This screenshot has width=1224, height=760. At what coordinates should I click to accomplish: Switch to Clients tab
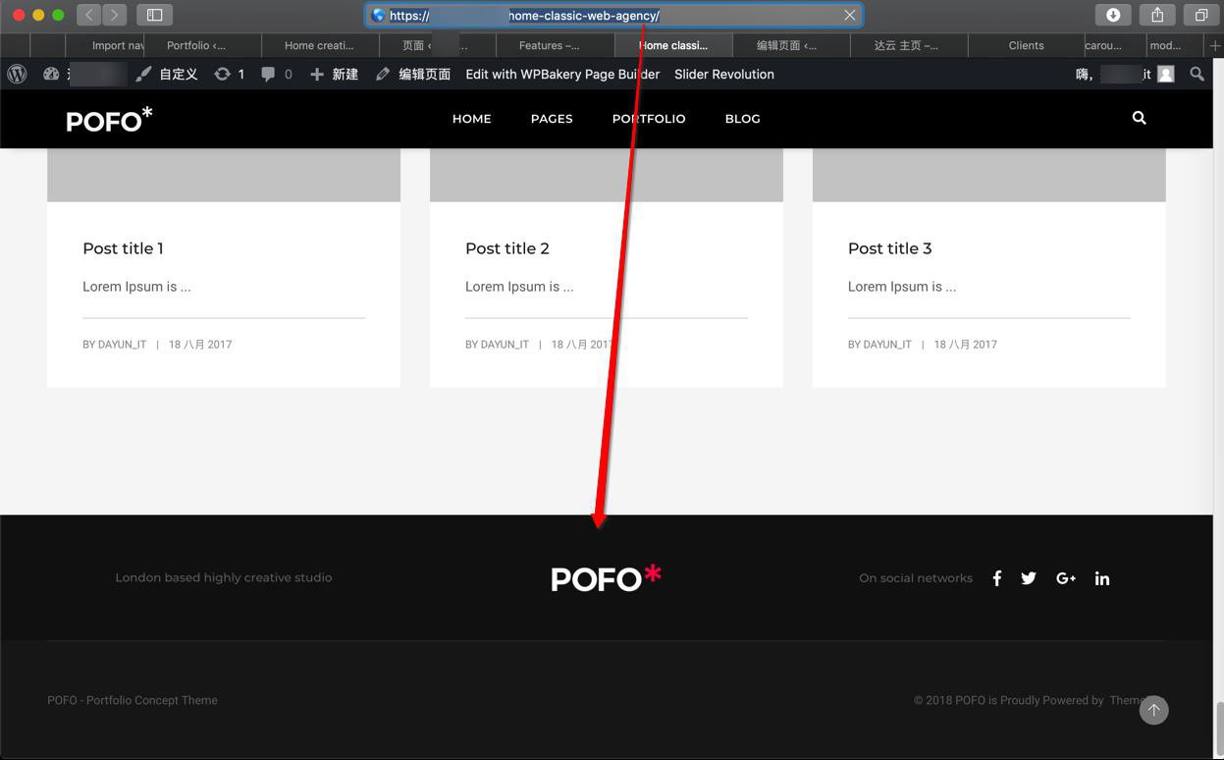click(1027, 45)
